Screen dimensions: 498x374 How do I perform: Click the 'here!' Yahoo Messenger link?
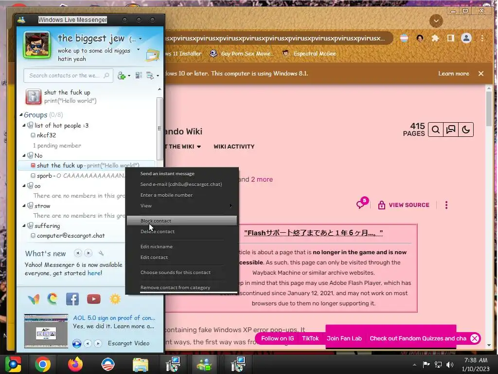coord(95,273)
